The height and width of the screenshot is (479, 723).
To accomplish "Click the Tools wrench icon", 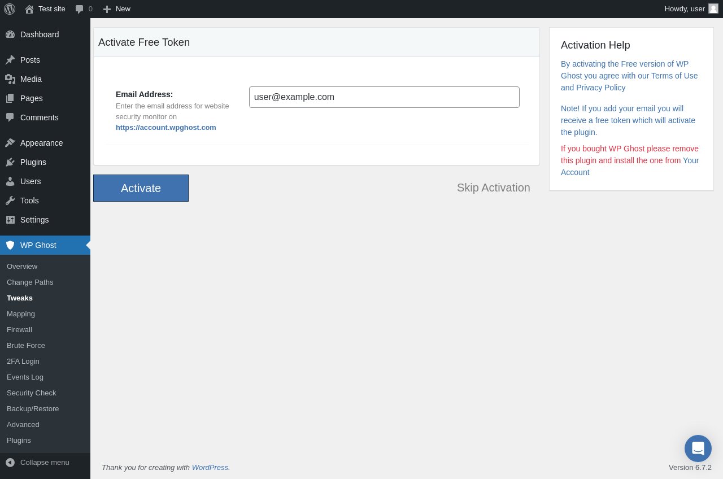I will 10,201.
